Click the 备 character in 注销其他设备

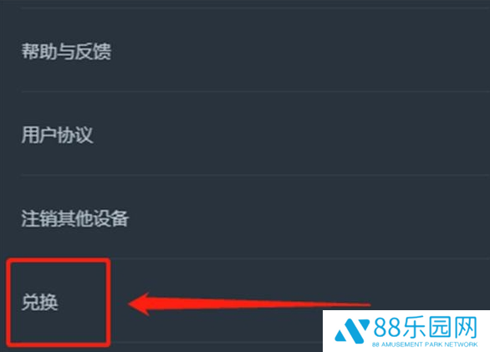click(x=120, y=218)
